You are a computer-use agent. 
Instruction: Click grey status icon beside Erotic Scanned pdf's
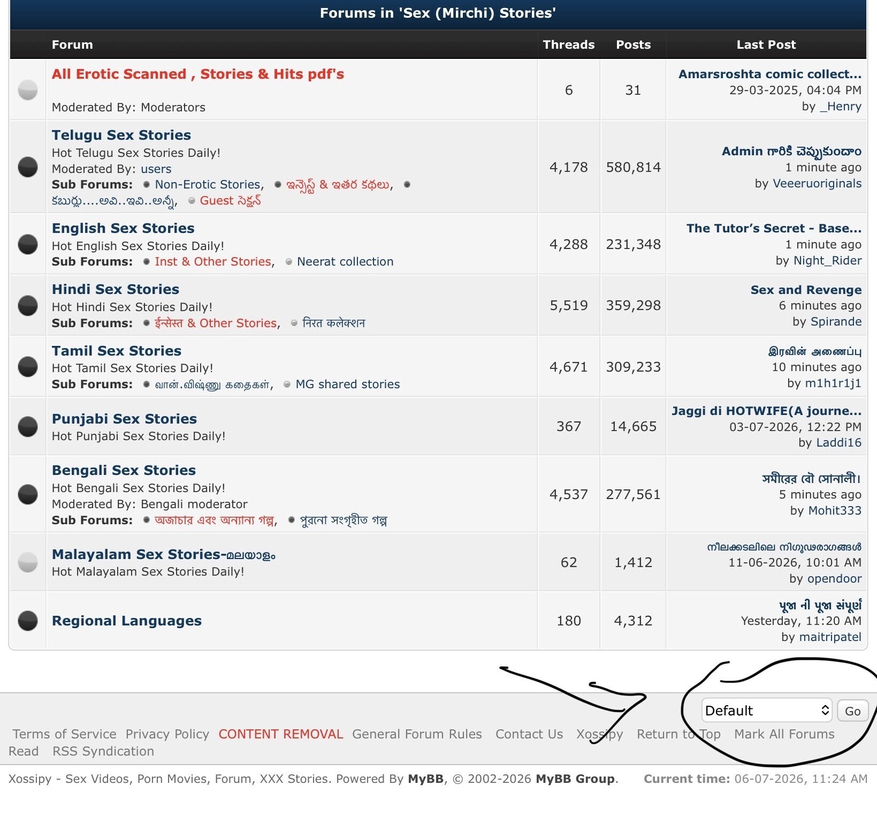[x=28, y=90]
